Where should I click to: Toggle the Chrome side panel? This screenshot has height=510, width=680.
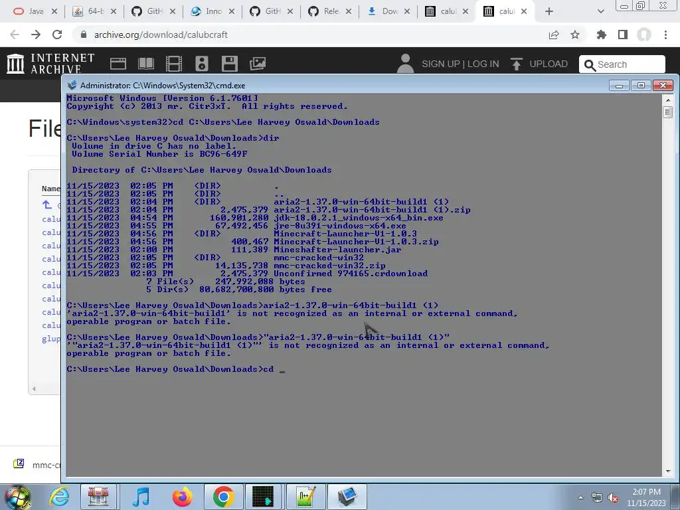pos(623,35)
